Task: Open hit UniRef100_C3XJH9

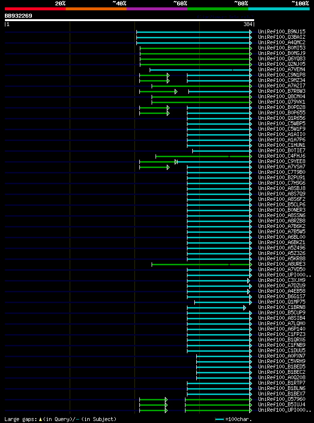Action: 282,281
